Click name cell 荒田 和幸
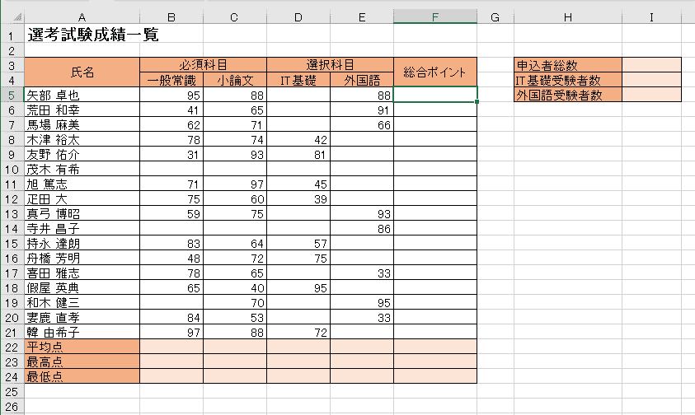 click(82, 110)
